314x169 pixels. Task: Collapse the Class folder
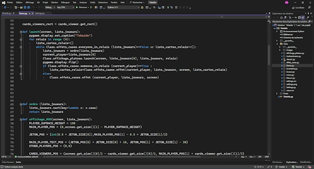pyautogui.click(x=277, y=44)
